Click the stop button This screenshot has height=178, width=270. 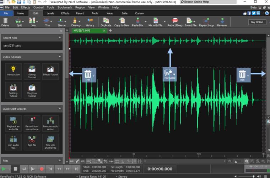(16, 169)
